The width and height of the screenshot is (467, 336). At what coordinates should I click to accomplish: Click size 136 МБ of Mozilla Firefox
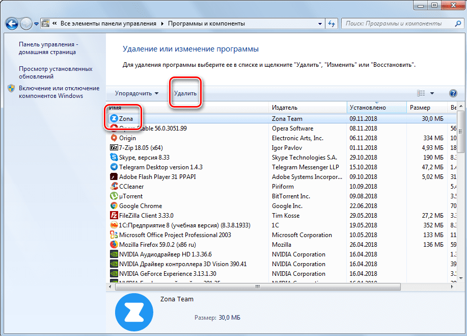[433, 245]
